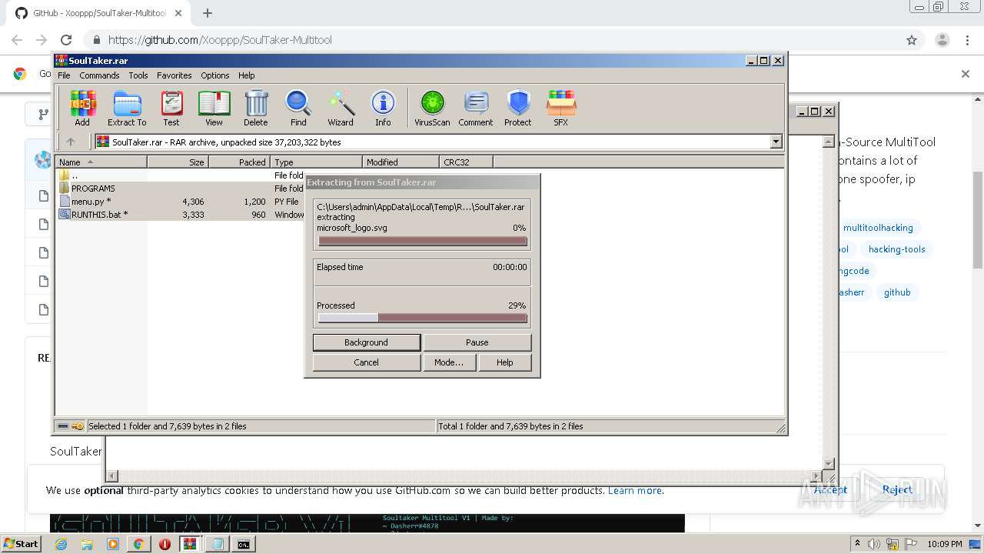Open the Windows Start menu
984x554 pixels.
tap(22, 543)
